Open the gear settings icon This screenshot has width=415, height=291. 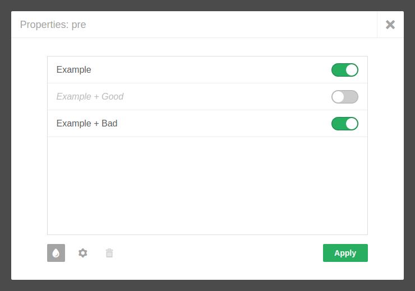coord(83,253)
